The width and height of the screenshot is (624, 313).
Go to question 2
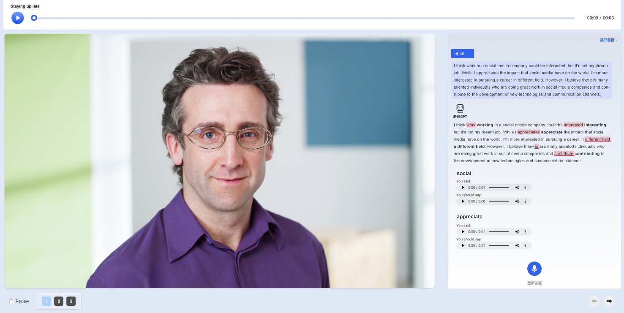pyautogui.click(x=59, y=301)
